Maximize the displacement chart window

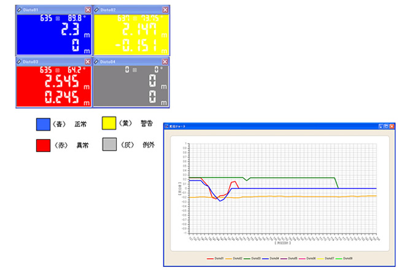tap(386, 126)
